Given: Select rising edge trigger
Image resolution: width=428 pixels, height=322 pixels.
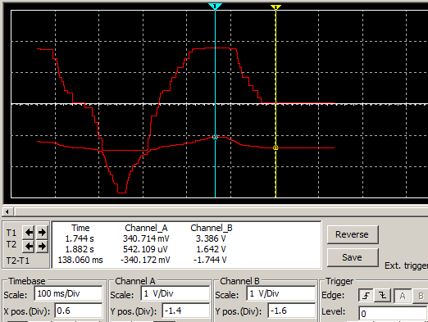Looking at the screenshot, I should point(366,296).
